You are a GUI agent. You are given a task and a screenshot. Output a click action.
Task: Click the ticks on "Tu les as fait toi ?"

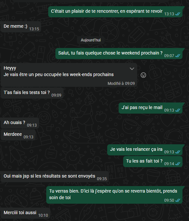pos(178,164)
